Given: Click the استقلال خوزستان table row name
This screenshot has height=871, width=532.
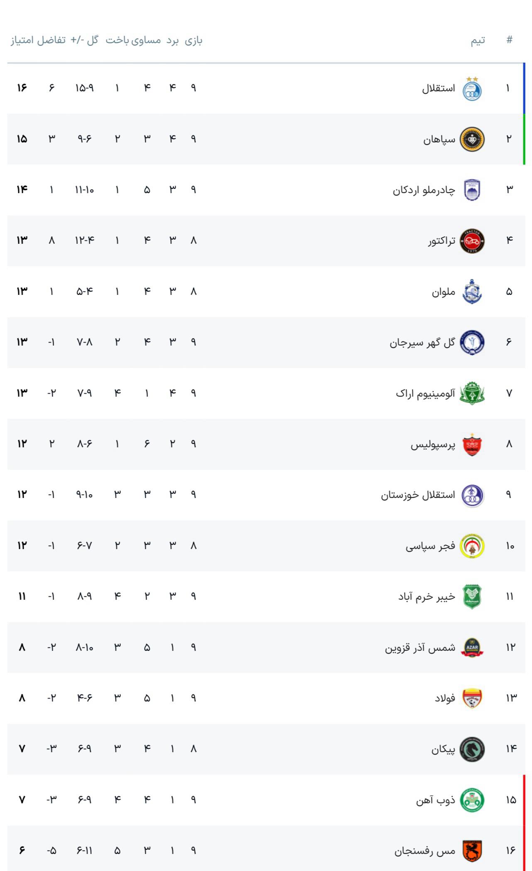Looking at the screenshot, I should tap(418, 495).
